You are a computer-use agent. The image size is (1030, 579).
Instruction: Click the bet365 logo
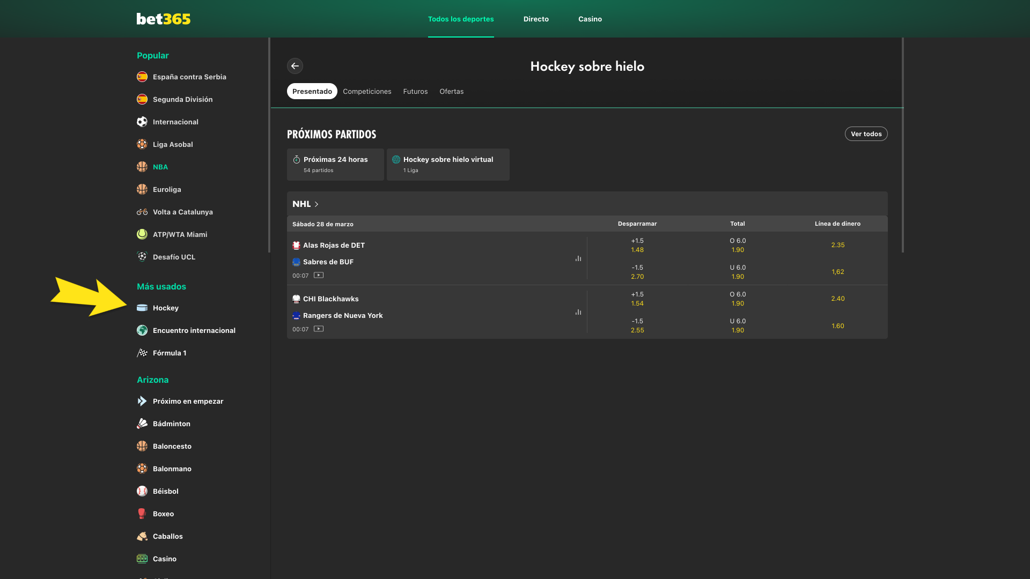coord(164,19)
